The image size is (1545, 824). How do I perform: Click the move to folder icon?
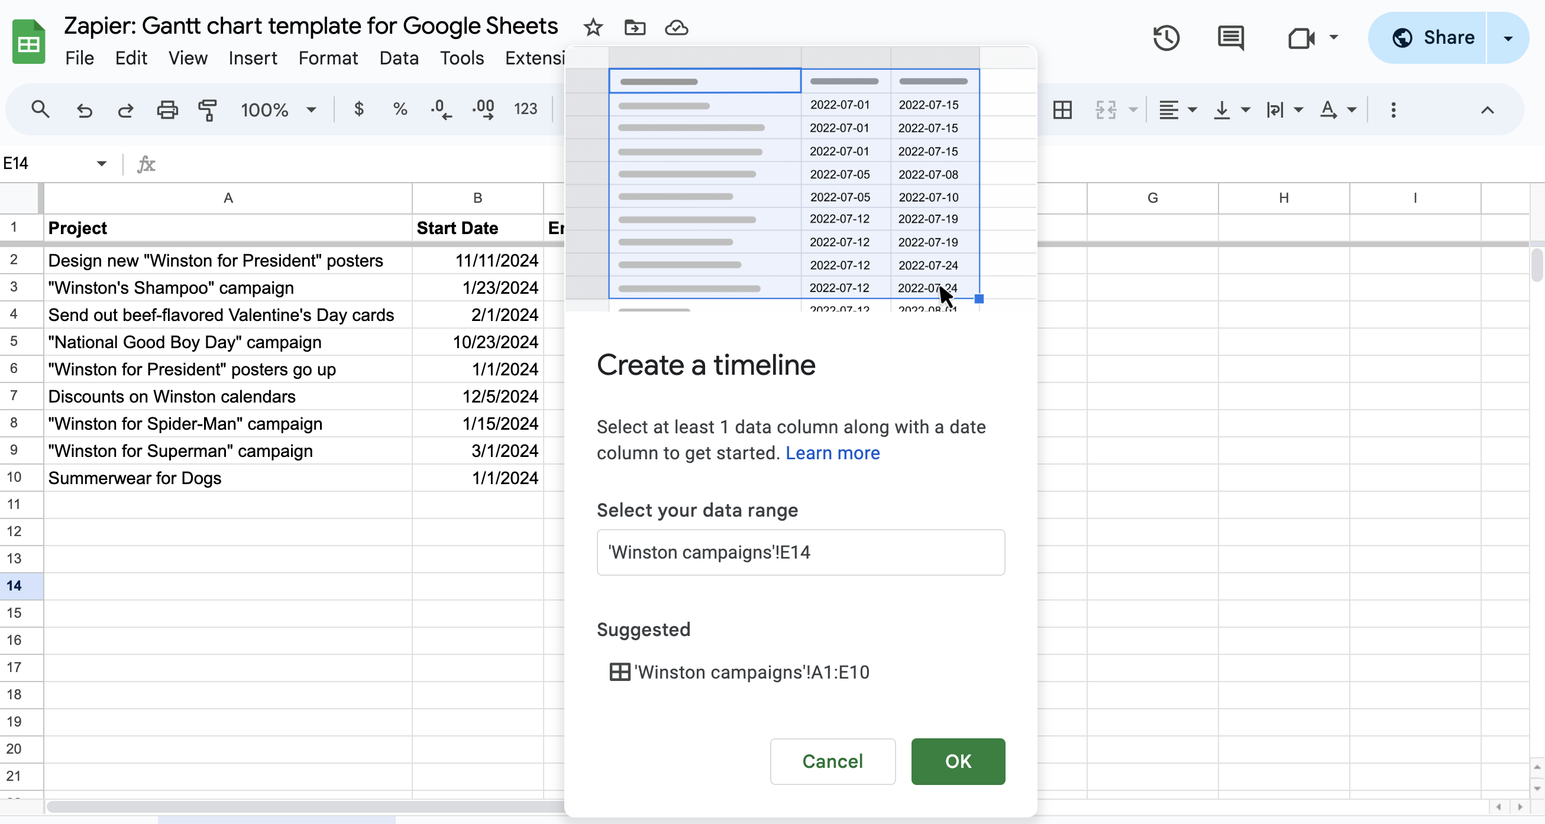tap(635, 27)
